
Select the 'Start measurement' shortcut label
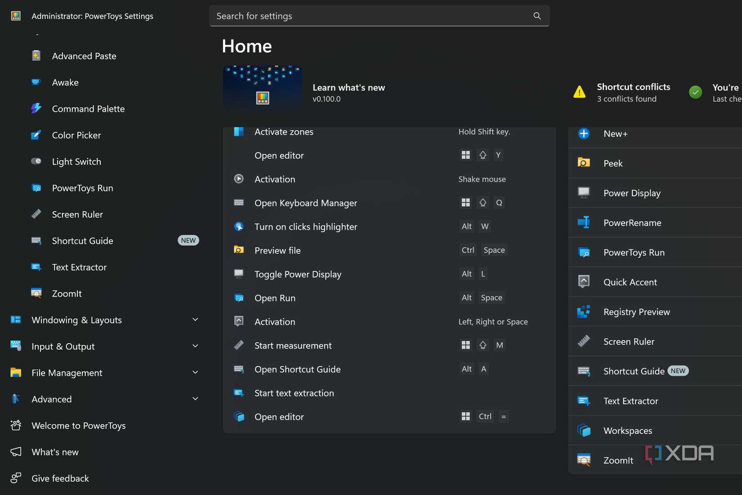[x=293, y=346]
